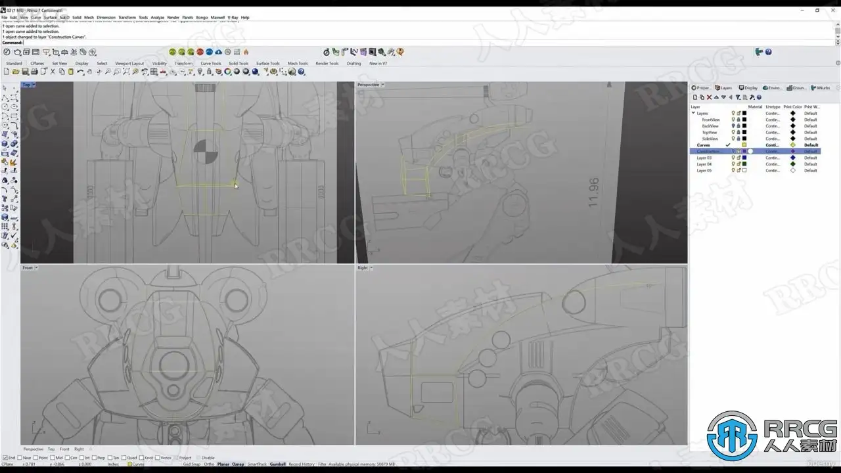Open the Top viewport title dropdown
Screen dimensions: 841x473
click(34, 85)
